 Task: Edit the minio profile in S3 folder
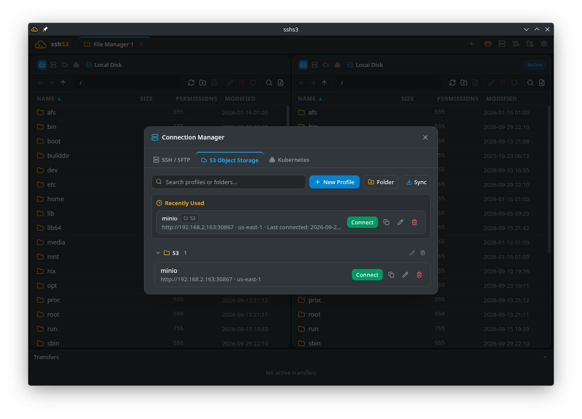click(x=405, y=275)
